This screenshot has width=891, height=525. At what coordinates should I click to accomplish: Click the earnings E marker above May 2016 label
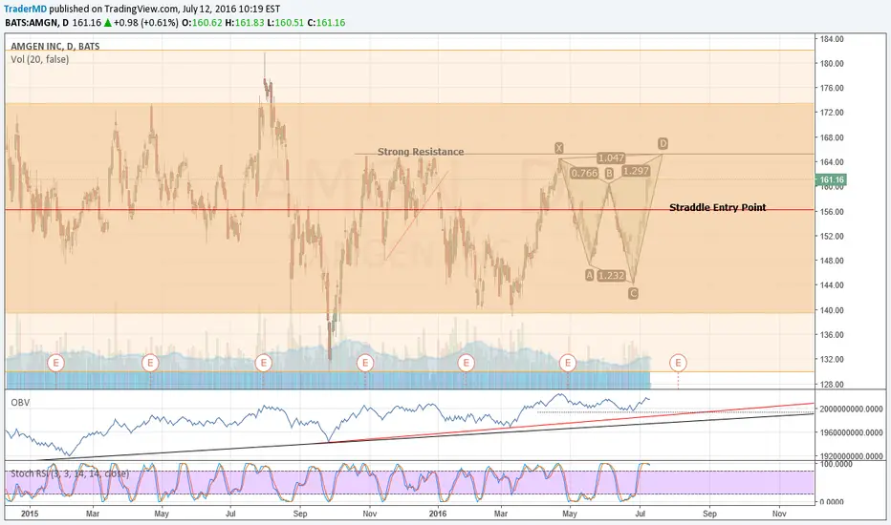click(568, 363)
